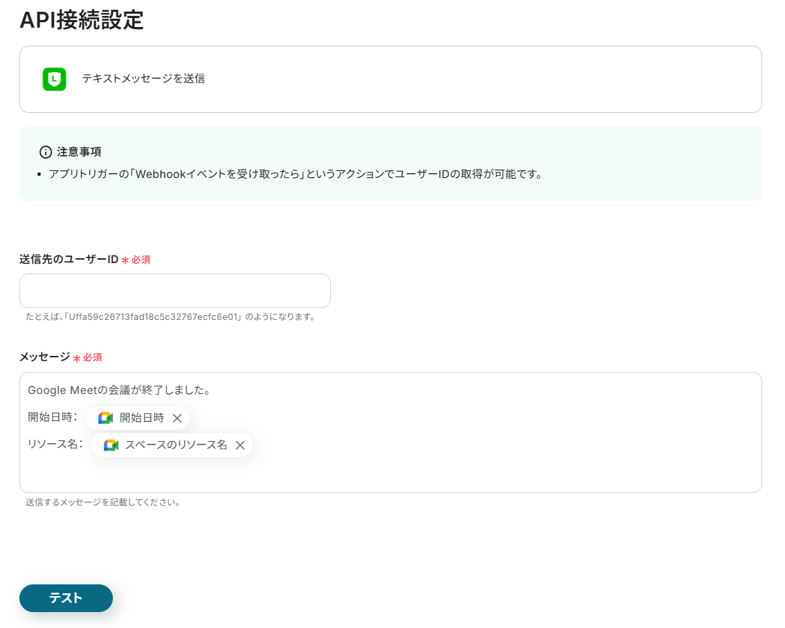Click the 'リソース名:' text in message
Image resolution: width=785 pixels, height=628 pixels.
(55, 445)
